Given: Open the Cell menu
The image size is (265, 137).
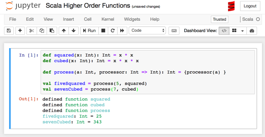Looking at the screenshot, I should [x=88, y=19].
